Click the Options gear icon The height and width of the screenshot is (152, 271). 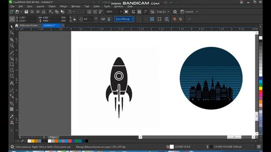click(175, 12)
